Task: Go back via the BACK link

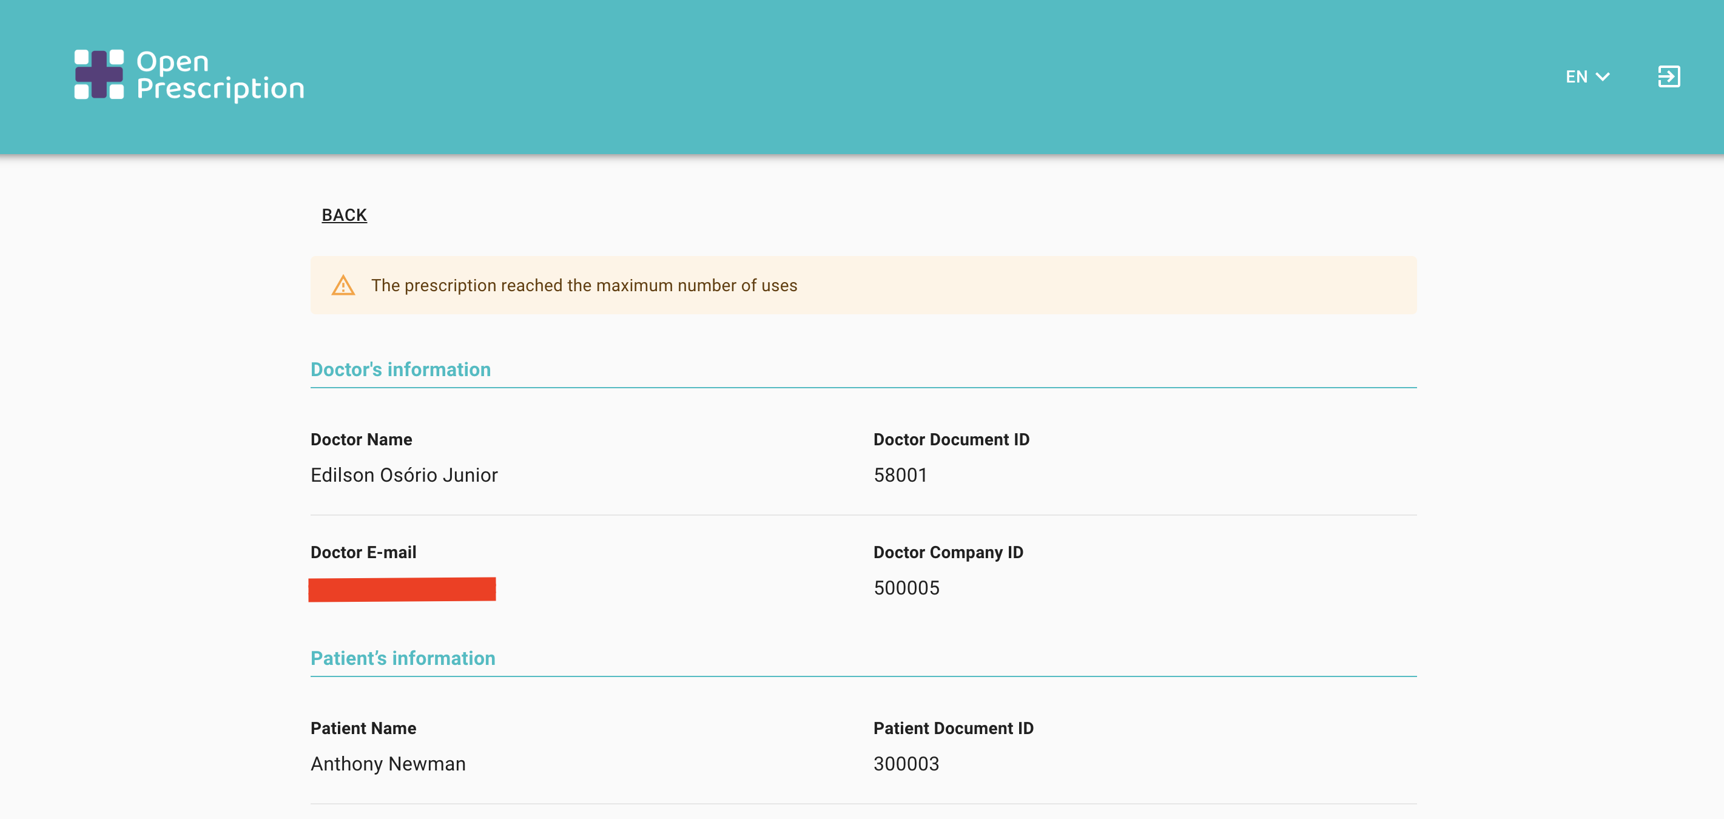Action: click(x=344, y=215)
